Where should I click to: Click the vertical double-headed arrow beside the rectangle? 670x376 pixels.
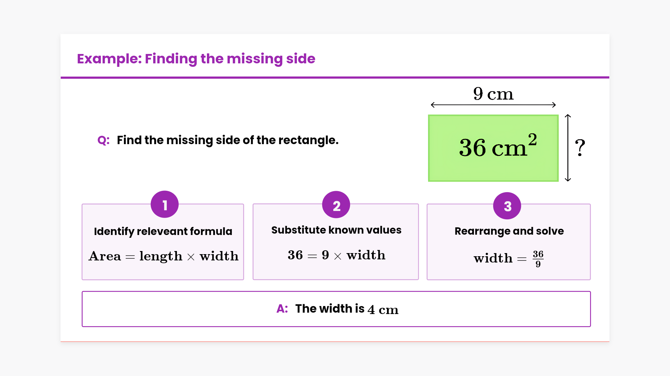point(568,148)
